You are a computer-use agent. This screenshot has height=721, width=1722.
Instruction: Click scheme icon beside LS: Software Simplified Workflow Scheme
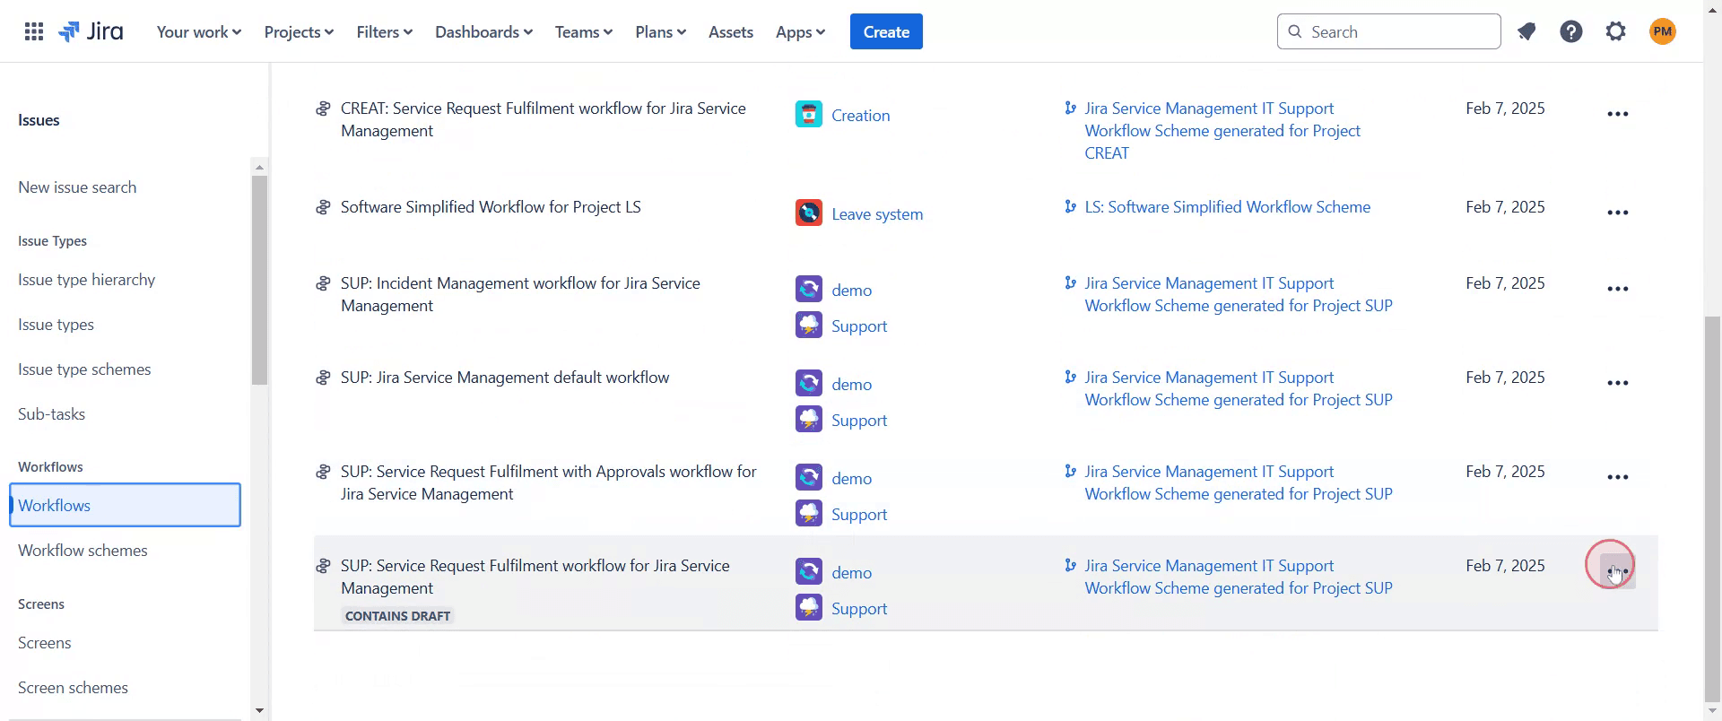click(1070, 207)
